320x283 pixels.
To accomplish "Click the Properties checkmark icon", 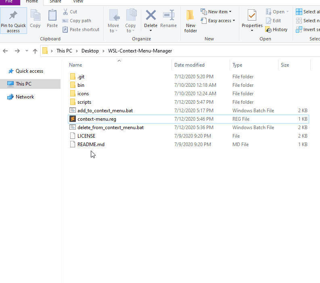I will tap(252, 15).
